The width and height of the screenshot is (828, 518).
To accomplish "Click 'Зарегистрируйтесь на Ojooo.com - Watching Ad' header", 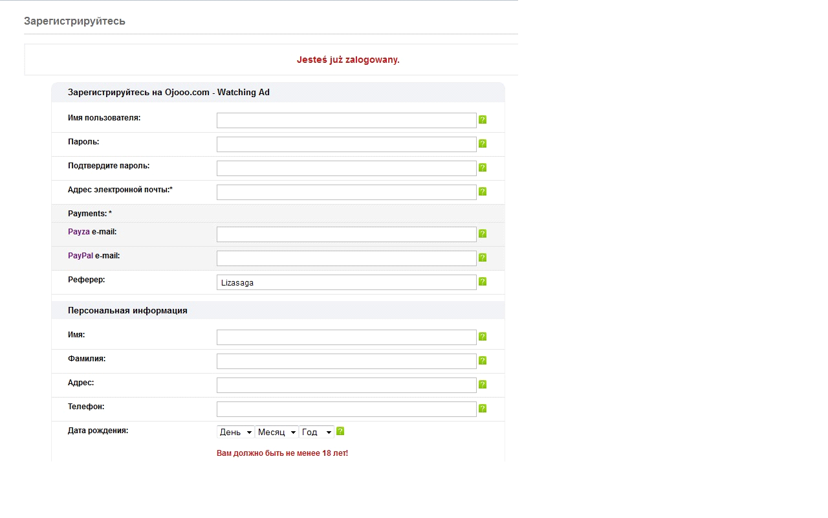I will [169, 93].
